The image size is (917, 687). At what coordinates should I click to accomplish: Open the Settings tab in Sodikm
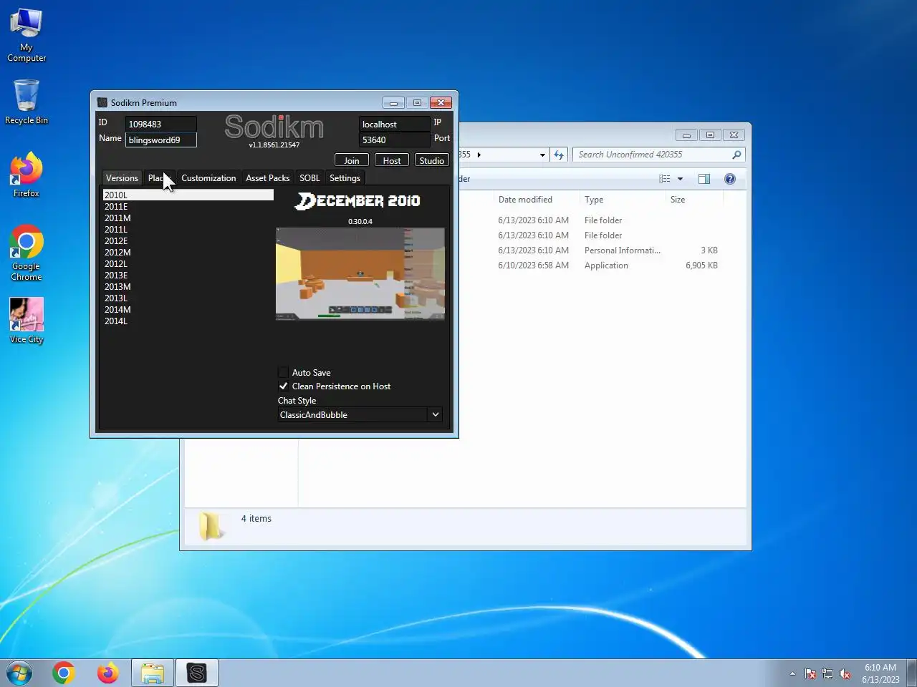(x=345, y=177)
